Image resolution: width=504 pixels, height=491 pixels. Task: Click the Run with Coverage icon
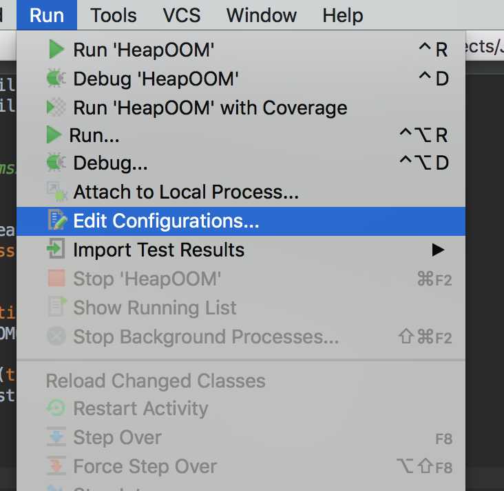(56, 107)
